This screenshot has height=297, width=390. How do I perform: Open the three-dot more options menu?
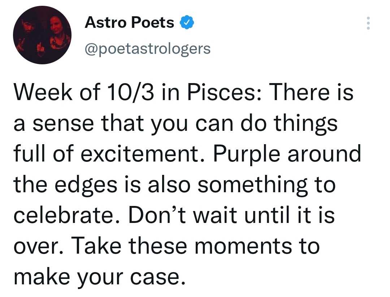pos(368,23)
